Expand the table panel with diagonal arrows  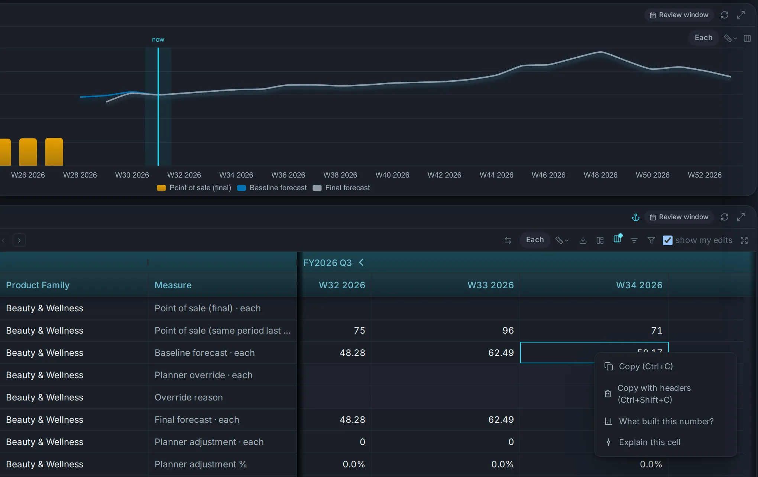[741, 217]
